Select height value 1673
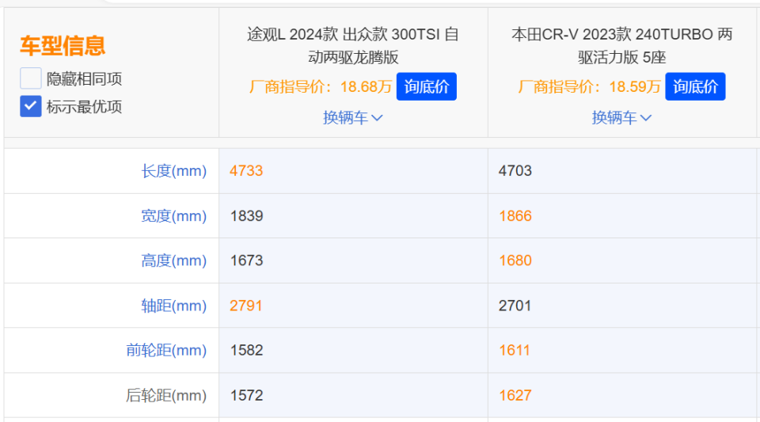Image resolution: width=760 pixels, height=422 pixels. click(246, 260)
